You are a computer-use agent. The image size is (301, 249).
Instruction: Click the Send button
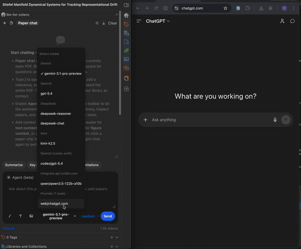(x=108, y=216)
